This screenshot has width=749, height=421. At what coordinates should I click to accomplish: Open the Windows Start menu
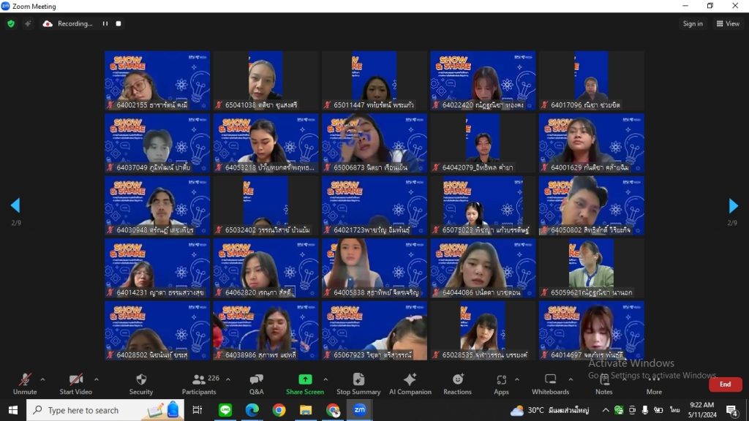13,410
